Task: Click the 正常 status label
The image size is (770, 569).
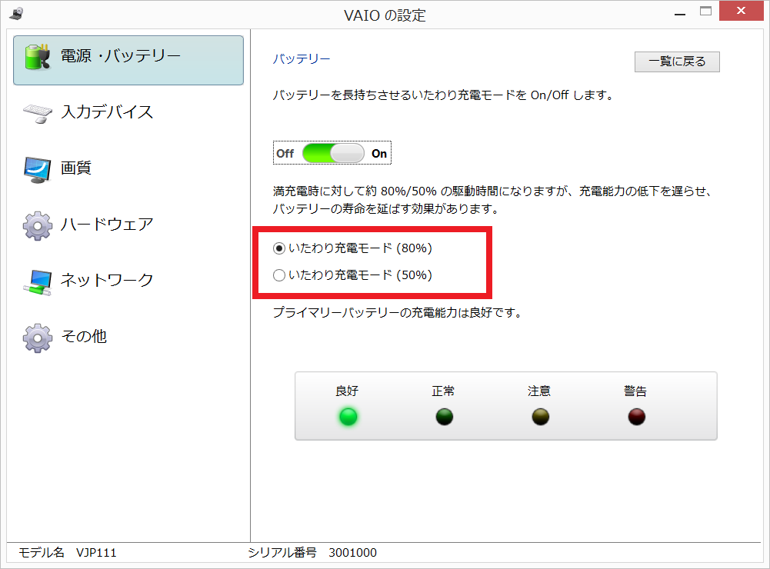Action: (443, 391)
